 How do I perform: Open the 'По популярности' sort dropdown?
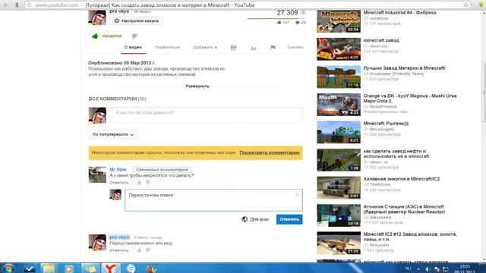pos(113,134)
